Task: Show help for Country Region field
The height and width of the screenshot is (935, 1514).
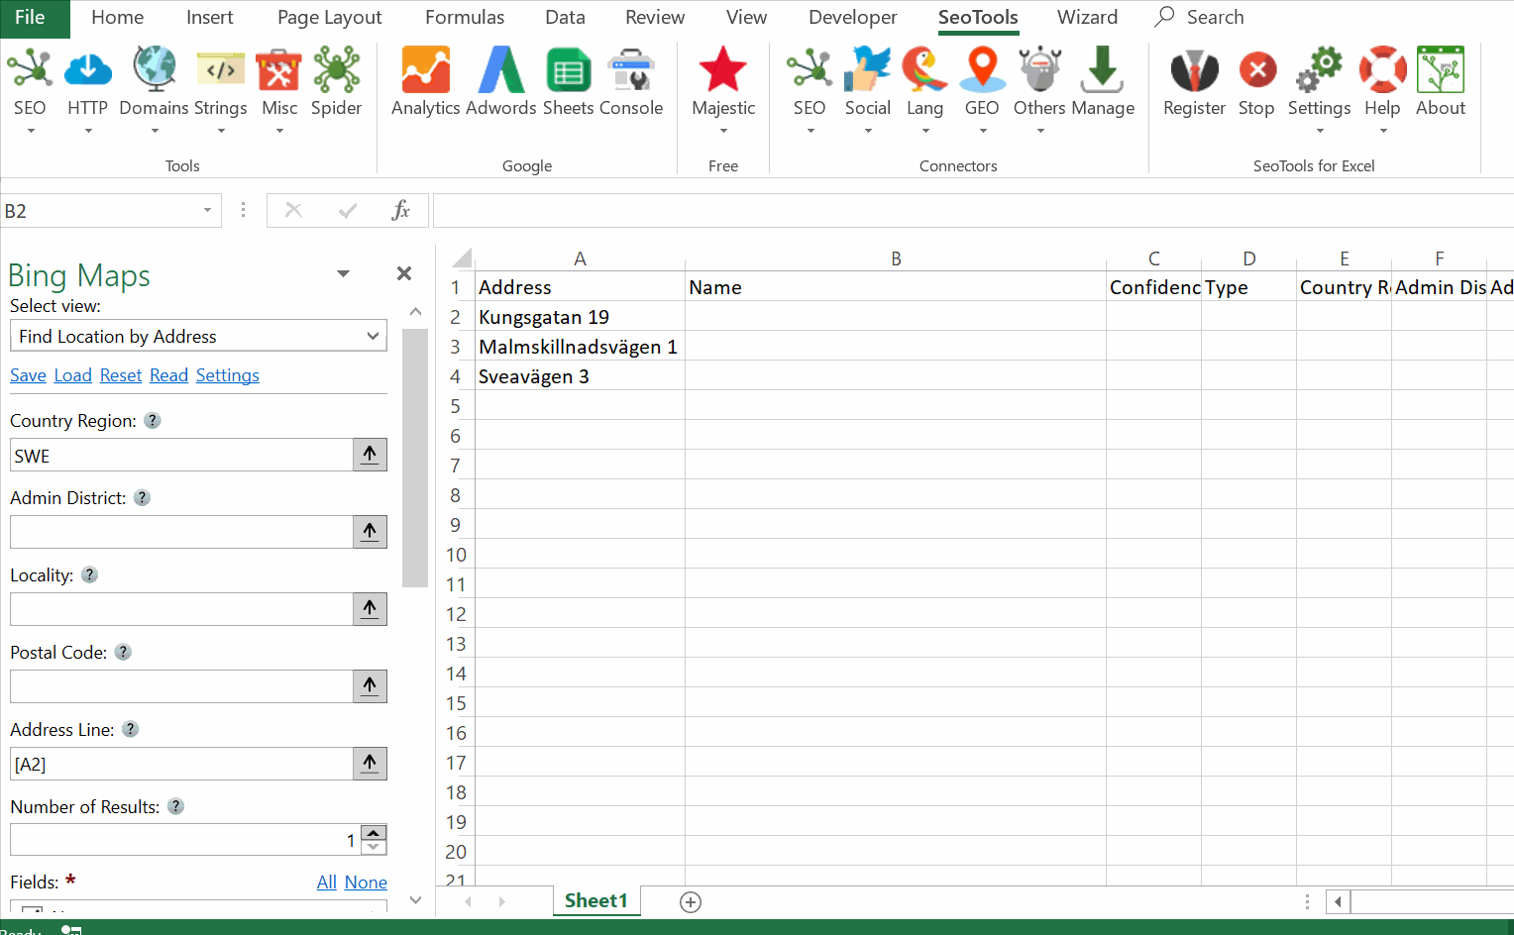Action: tap(153, 420)
